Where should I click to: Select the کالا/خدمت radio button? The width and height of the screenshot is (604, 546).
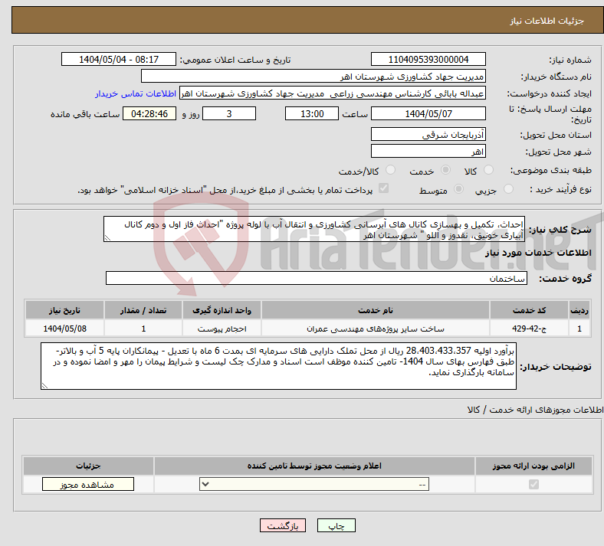click(x=391, y=170)
